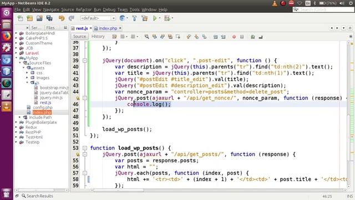The image size is (355, 200).
Task: Collapse the code fold at line 39
Action: coord(85,61)
